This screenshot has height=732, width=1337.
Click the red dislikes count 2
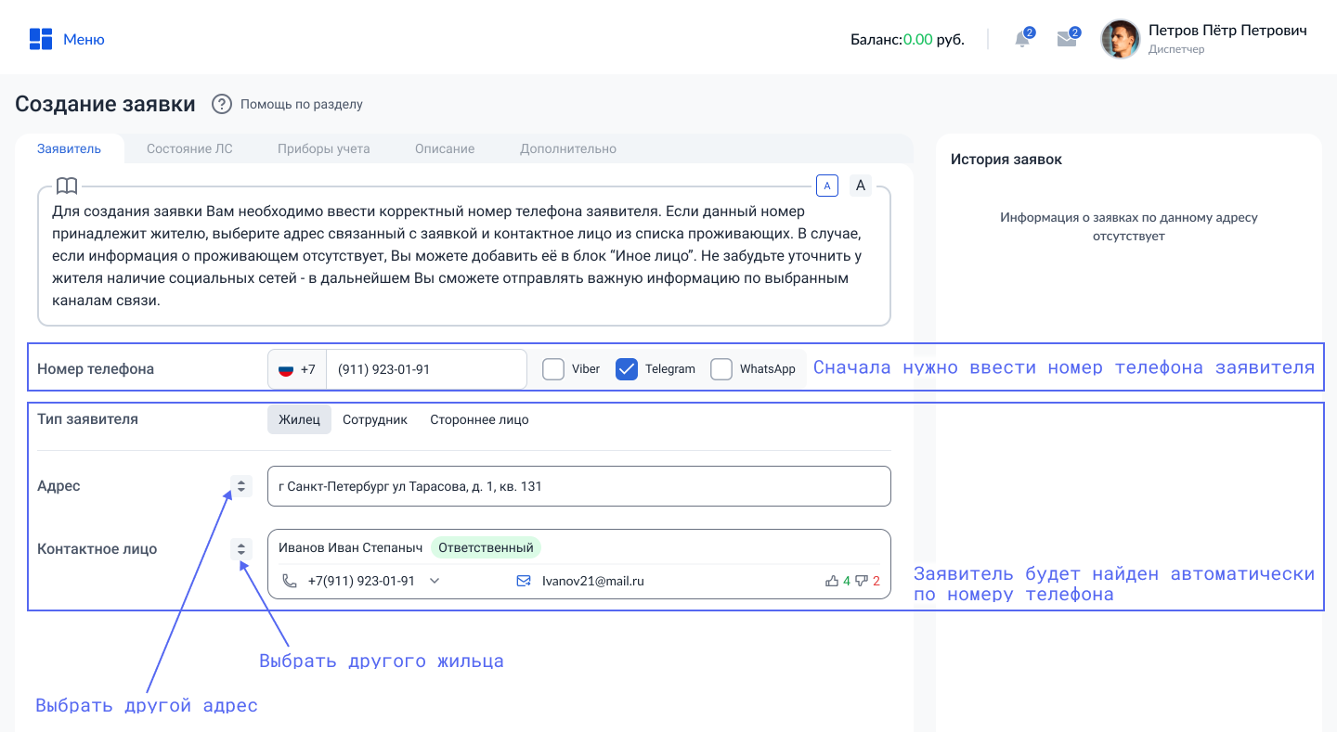pyautogui.click(x=876, y=581)
